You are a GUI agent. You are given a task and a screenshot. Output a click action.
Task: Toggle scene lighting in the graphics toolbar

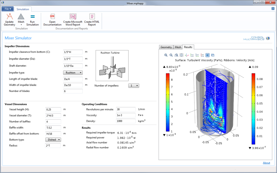pyautogui.click(x=207, y=55)
